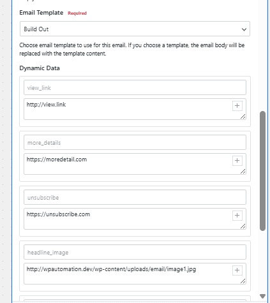Click plus icon beside https://unsubscribe.com
Image resolution: width=270 pixels, height=303 pixels.
click(237, 216)
